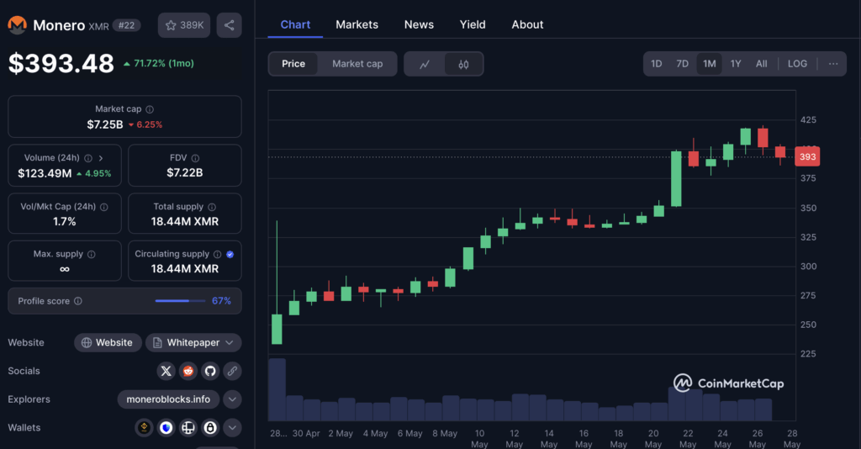Switch to the News tab
861x449 pixels.
pyautogui.click(x=419, y=24)
